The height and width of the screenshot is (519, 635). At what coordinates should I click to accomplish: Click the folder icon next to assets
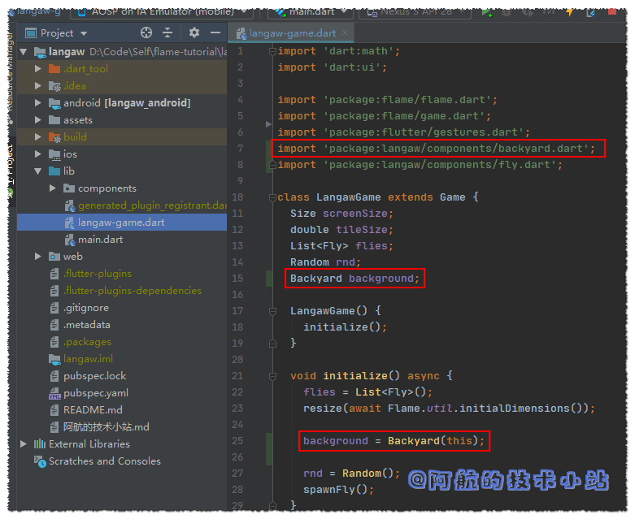coord(54,120)
